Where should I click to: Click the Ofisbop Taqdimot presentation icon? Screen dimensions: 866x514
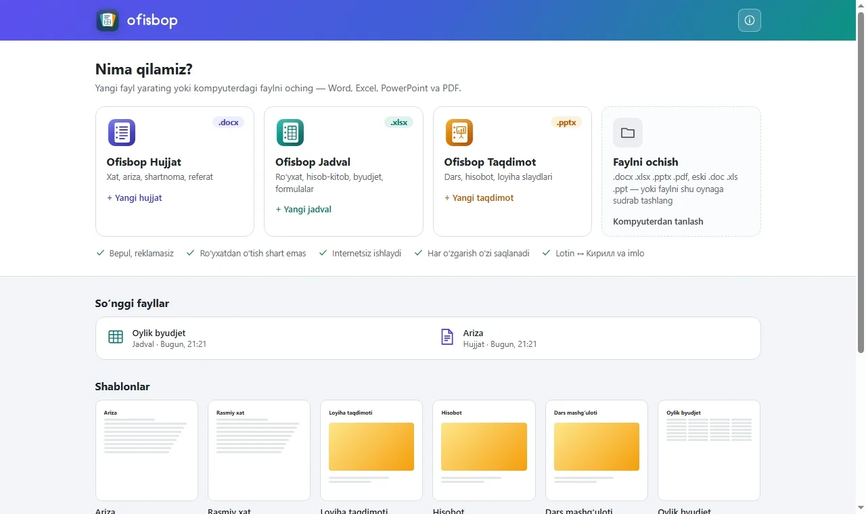(459, 133)
